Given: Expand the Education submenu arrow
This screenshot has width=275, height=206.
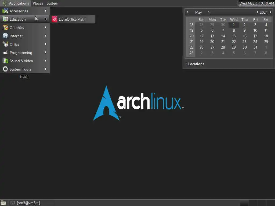Looking at the screenshot, I should (46, 19).
